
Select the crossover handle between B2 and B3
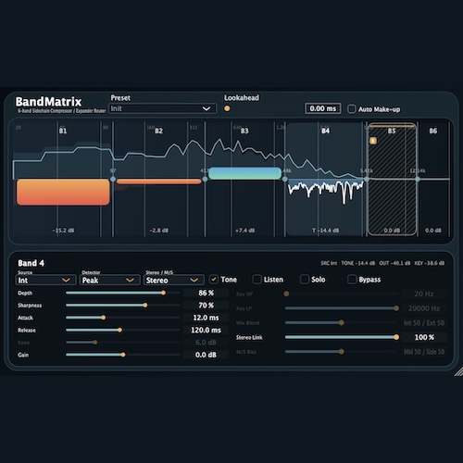tap(205, 179)
